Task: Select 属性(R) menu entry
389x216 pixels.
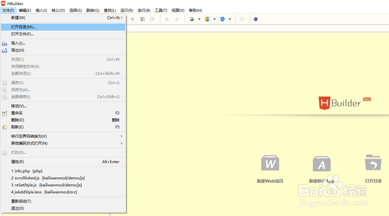Action: click(63, 162)
